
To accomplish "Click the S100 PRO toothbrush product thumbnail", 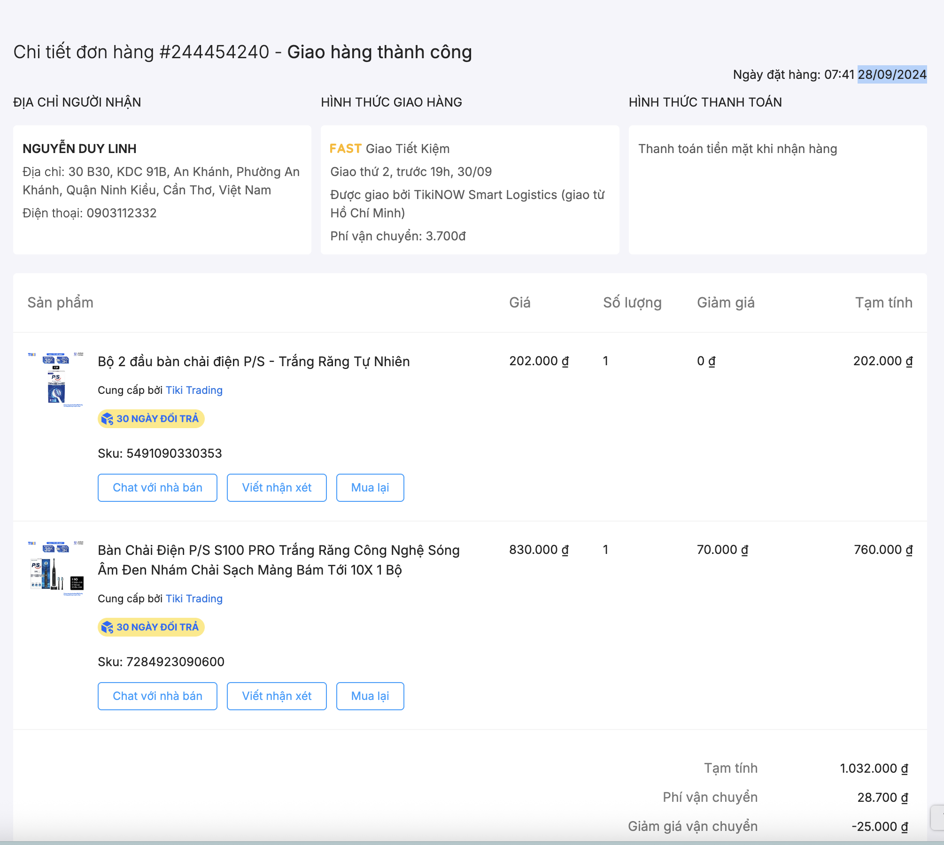I will tap(56, 568).
